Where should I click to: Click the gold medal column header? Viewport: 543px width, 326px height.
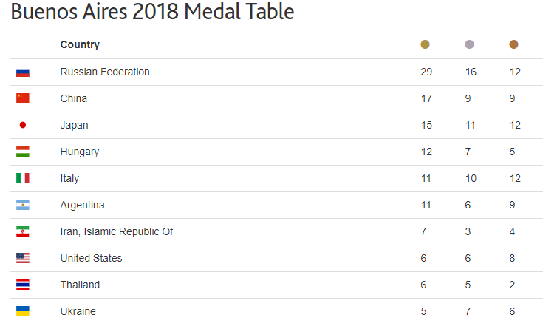coord(426,45)
